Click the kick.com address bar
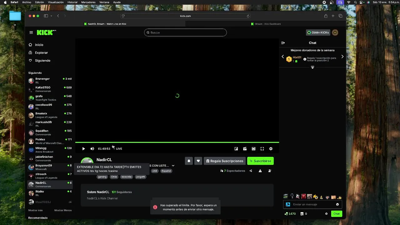 [x=185, y=16]
